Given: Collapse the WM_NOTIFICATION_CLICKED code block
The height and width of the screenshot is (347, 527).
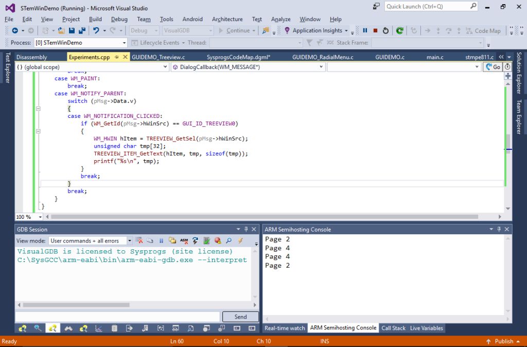Looking at the screenshot, I should (x=38, y=131).
